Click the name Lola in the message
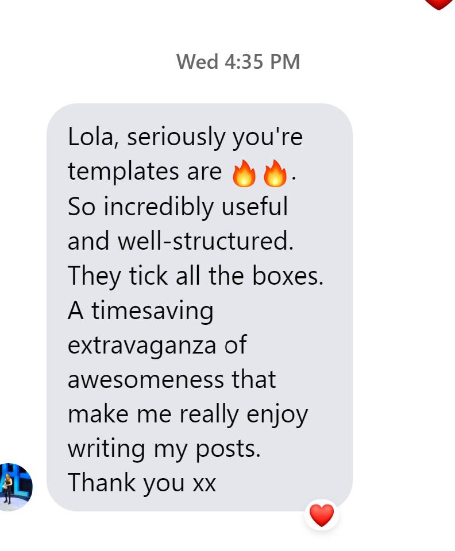This screenshot has width=455, height=551. (x=92, y=138)
